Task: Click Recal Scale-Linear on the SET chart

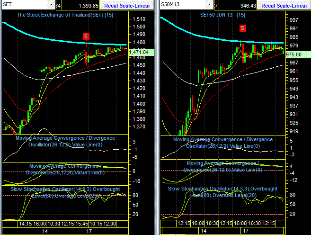Action: pyautogui.click(x=127, y=6)
